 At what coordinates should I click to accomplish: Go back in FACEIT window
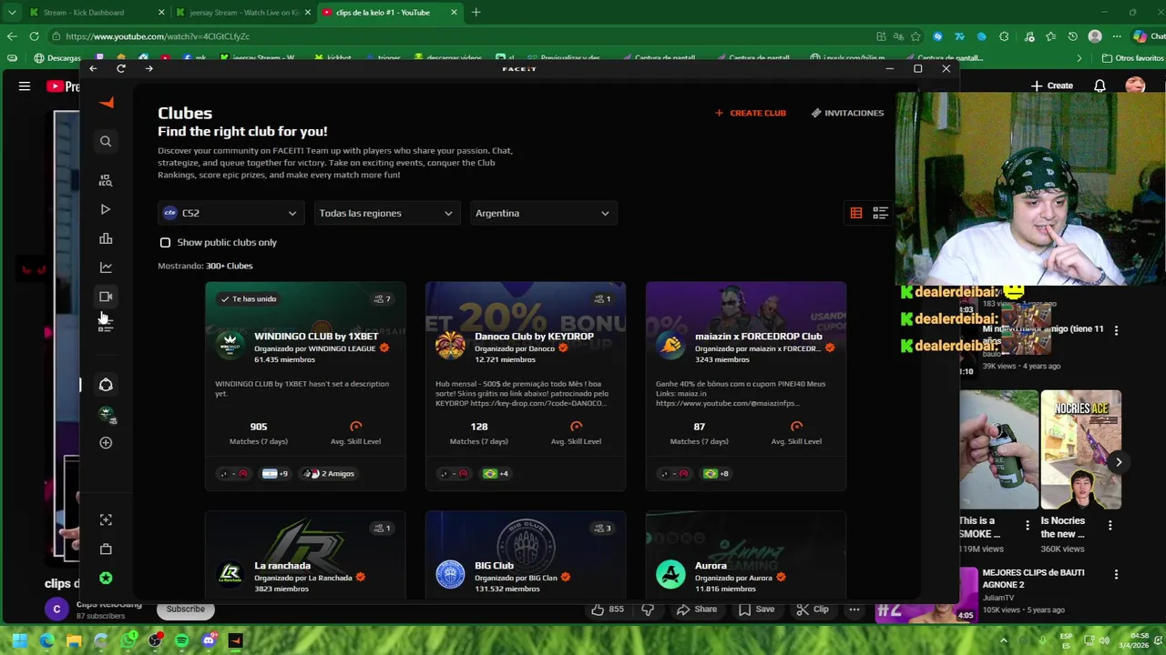pos(93,68)
